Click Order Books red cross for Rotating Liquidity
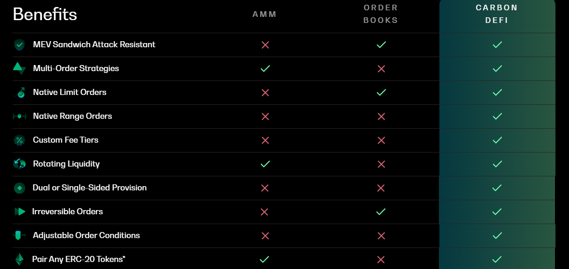 pos(381,164)
